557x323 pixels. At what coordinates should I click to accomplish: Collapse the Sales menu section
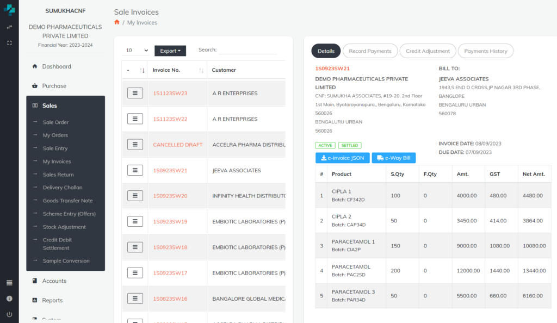coord(65,105)
